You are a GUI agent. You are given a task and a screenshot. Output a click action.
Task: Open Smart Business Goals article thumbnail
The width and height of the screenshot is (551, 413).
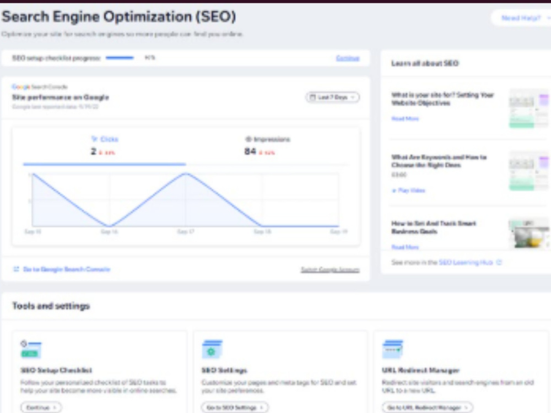(528, 233)
